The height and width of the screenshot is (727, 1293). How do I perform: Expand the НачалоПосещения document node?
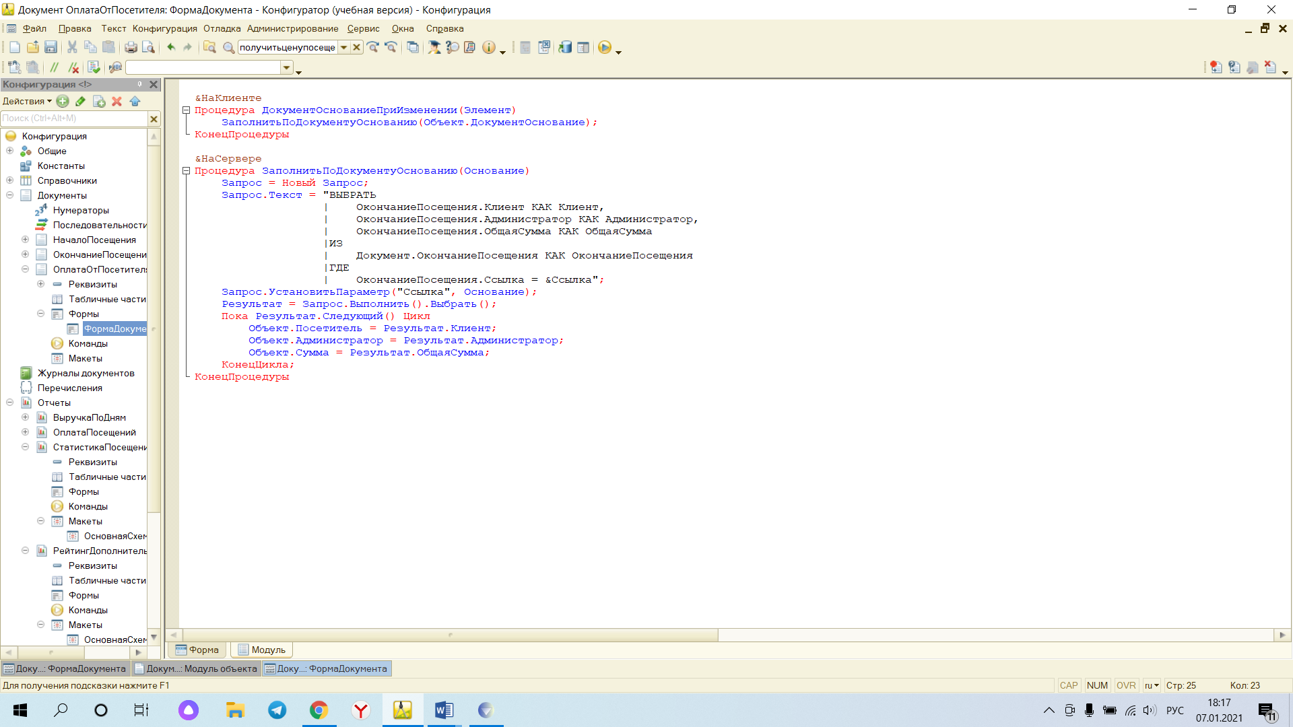(25, 240)
